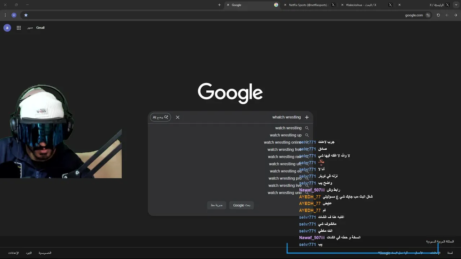Open the tab search dropdown arrow
The width and height of the screenshot is (461, 259).
coord(456,5)
